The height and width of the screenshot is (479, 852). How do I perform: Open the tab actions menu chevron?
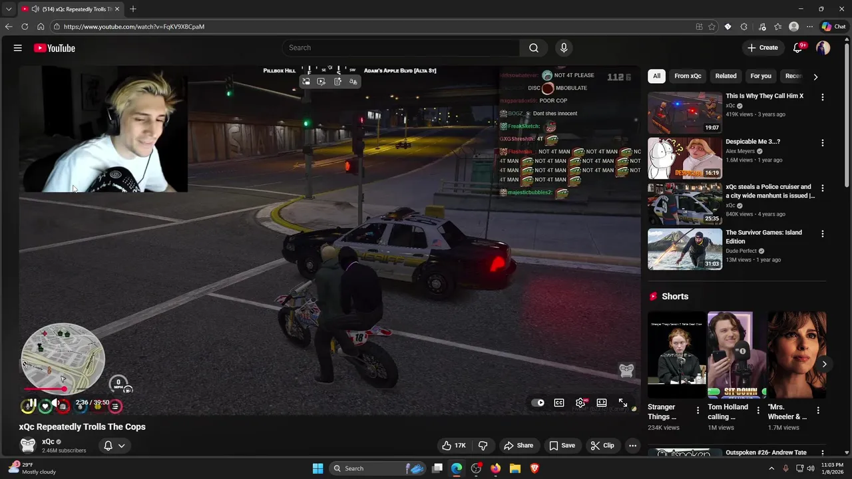pyautogui.click(x=9, y=9)
